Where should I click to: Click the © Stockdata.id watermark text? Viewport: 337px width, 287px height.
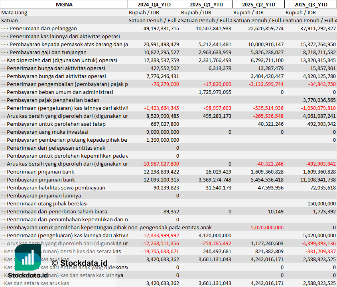click(79, 263)
